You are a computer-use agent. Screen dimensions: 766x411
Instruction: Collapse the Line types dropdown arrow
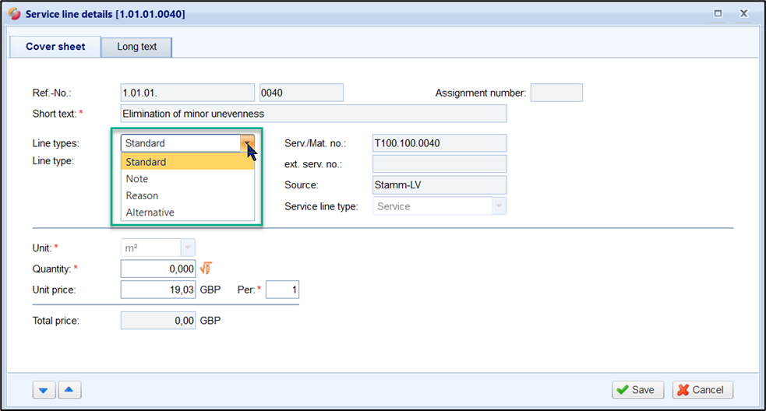247,143
